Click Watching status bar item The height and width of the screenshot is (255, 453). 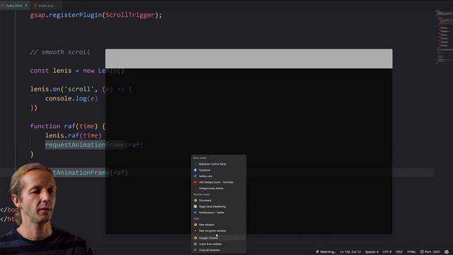point(326,252)
